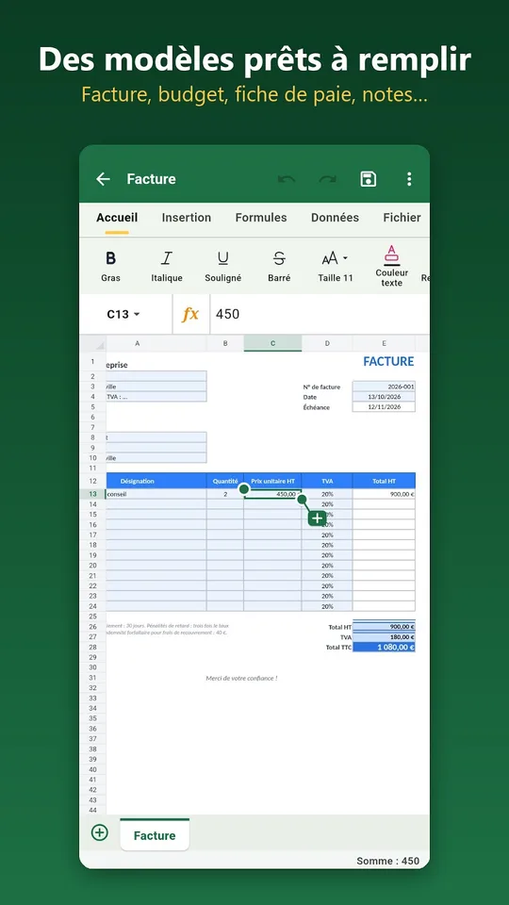The width and height of the screenshot is (509, 905).
Task: Open the Insertion tab
Action: 187,218
